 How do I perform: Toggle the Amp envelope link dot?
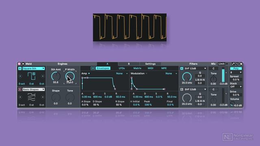coord(89,73)
